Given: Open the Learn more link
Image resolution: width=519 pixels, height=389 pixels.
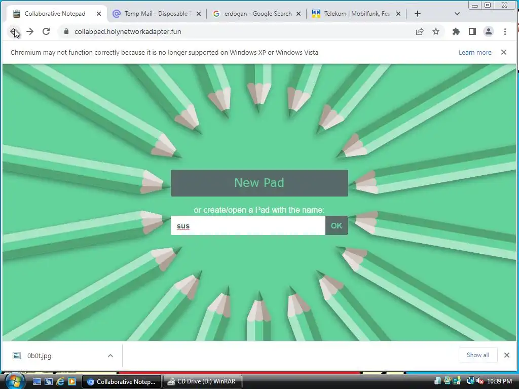Looking at the screenshot, I should (x=474, y=53).
